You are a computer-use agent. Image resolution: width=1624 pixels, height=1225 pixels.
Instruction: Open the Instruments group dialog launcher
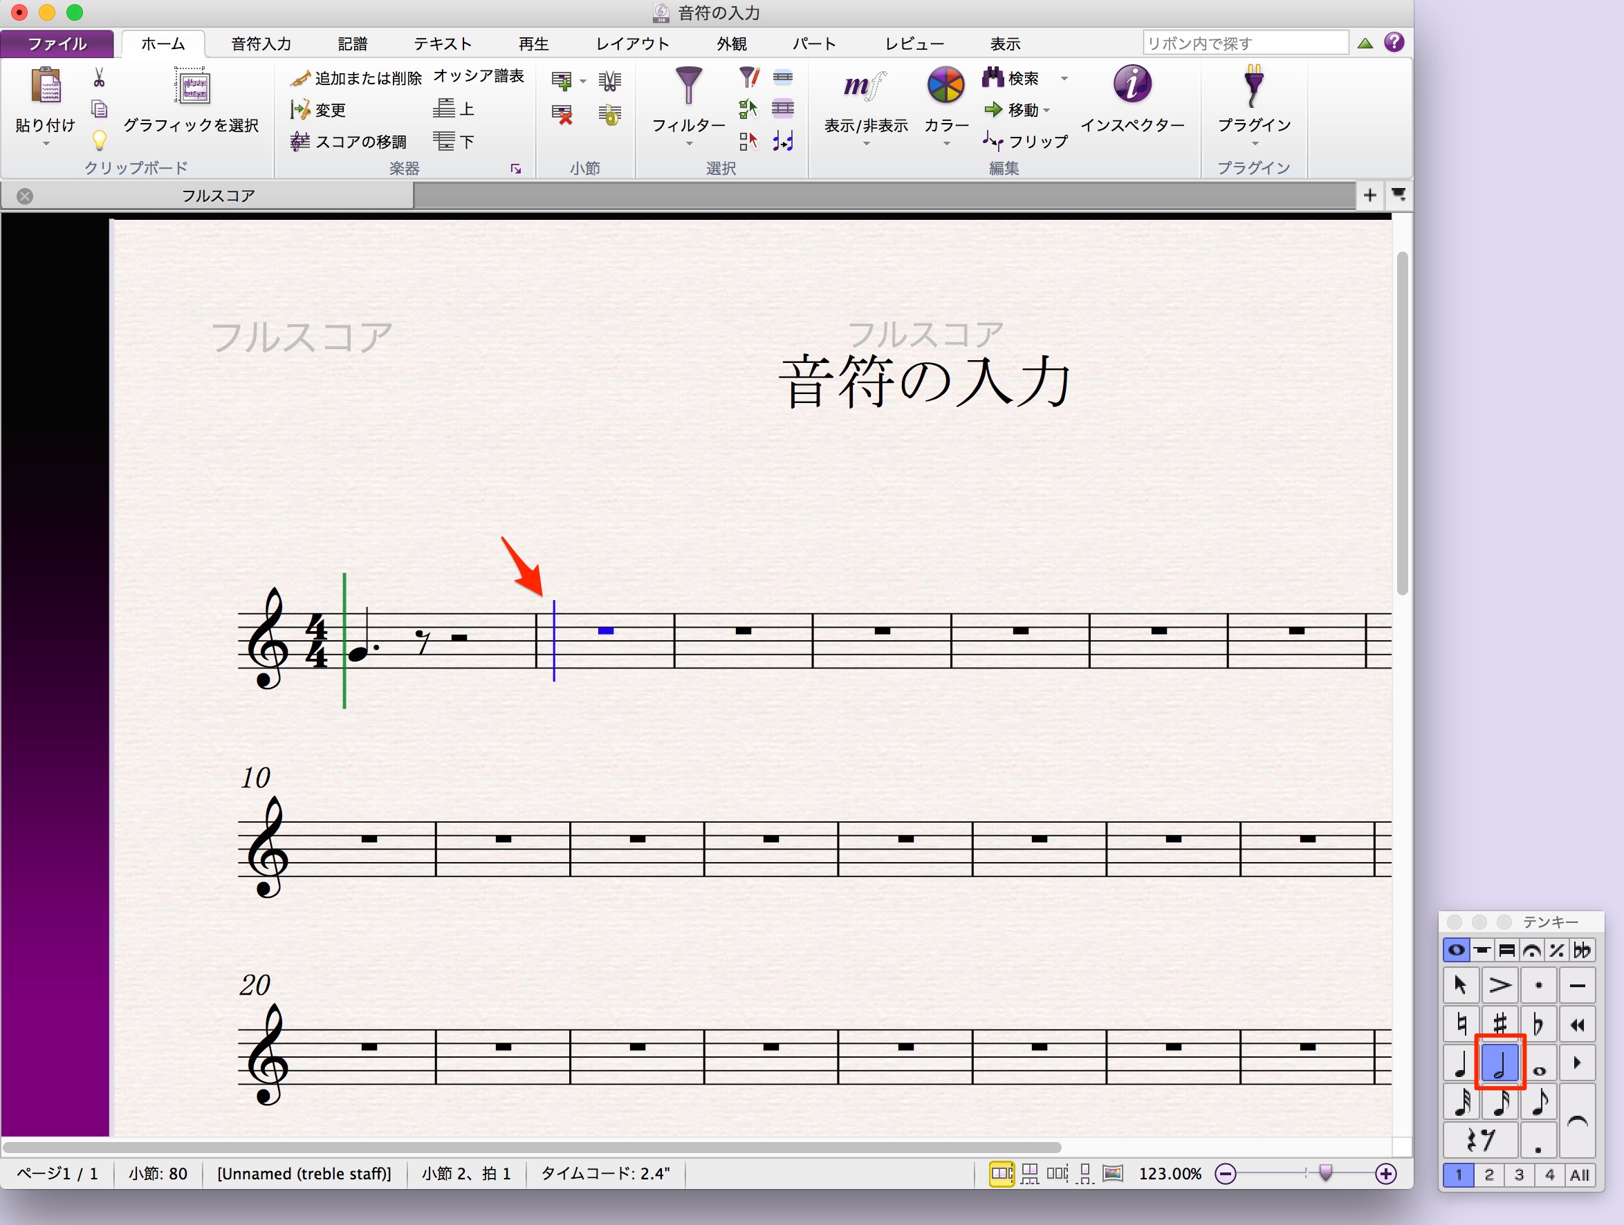(x=516, y=169)
